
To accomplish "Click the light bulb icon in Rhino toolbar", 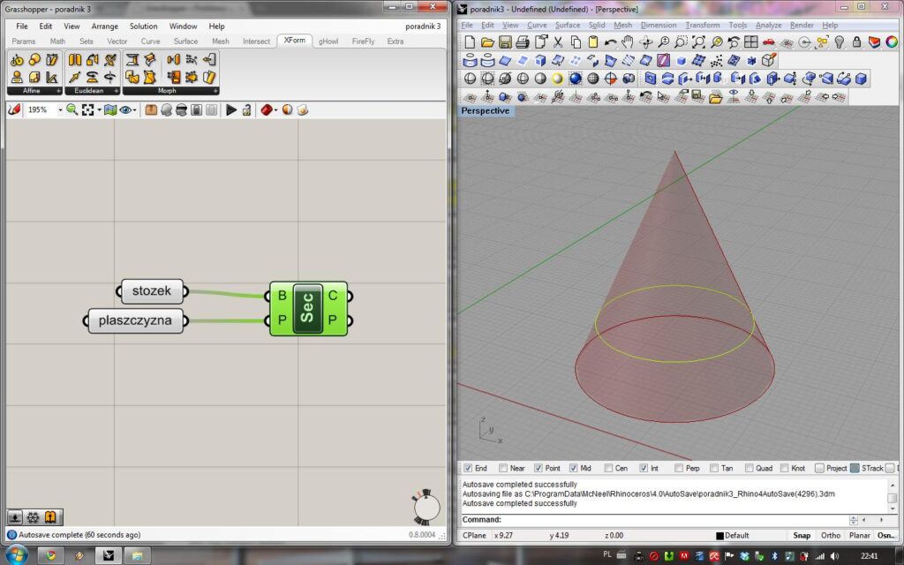I will tap(840, 42).
